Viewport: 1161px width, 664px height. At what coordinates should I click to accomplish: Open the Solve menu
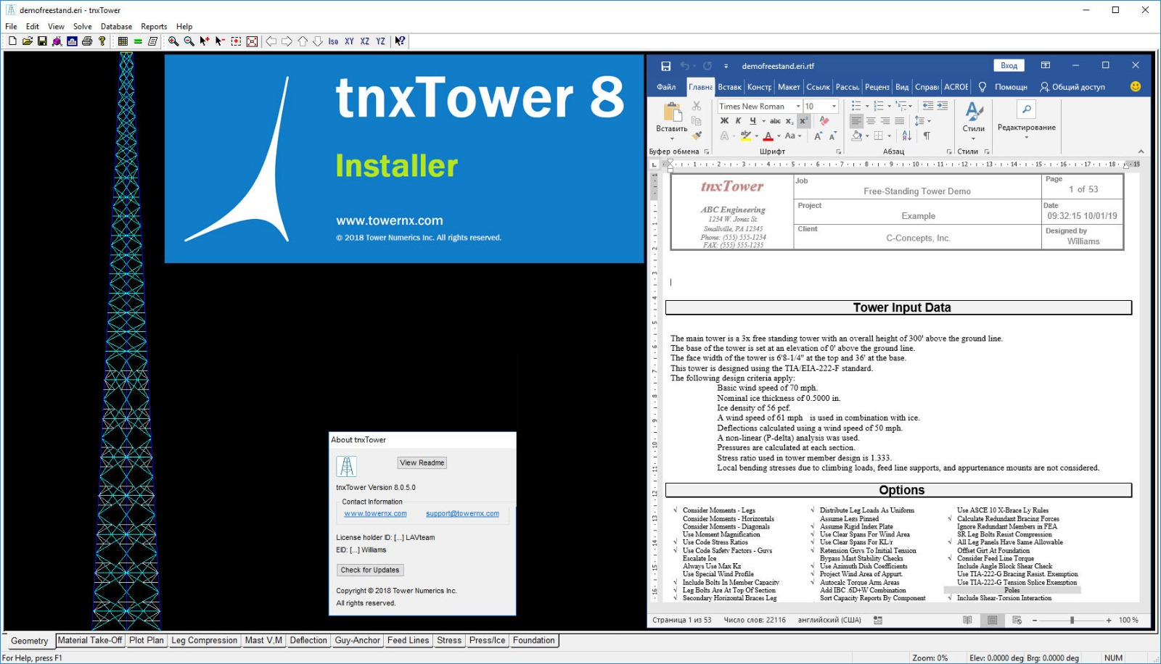pyautogui.click(x=82, y=26)
